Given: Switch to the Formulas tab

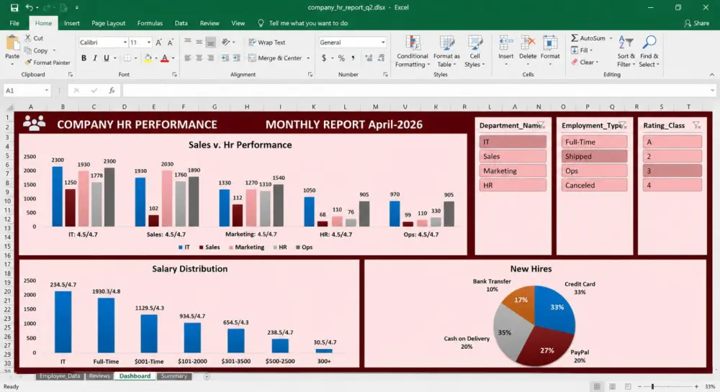Looking at the screenshot, I should coord(150,23).
